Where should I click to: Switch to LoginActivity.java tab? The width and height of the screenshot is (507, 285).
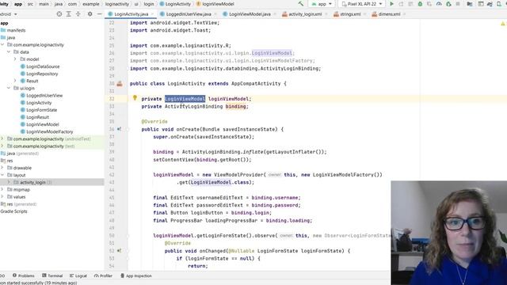pos(131,14)
